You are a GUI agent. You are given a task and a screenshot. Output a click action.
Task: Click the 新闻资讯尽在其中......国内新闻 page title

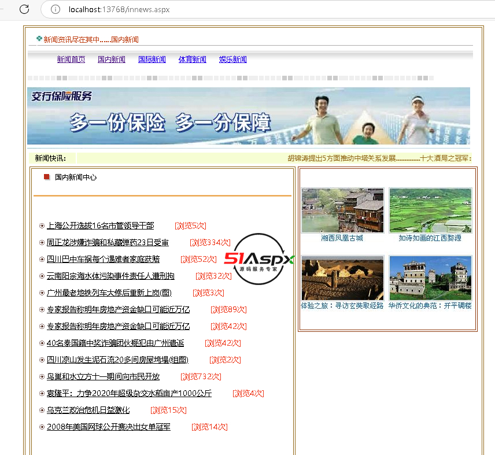(x=91, y=40)
